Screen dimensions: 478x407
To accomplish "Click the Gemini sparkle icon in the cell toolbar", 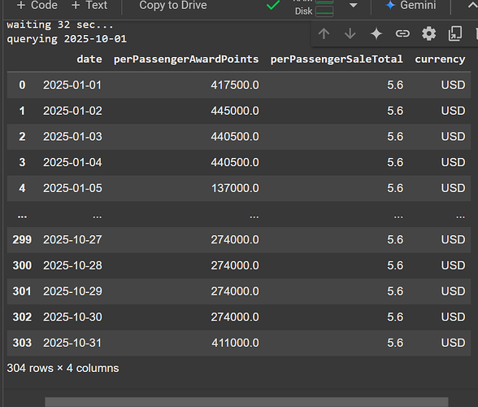I will (x=376, y=33).
